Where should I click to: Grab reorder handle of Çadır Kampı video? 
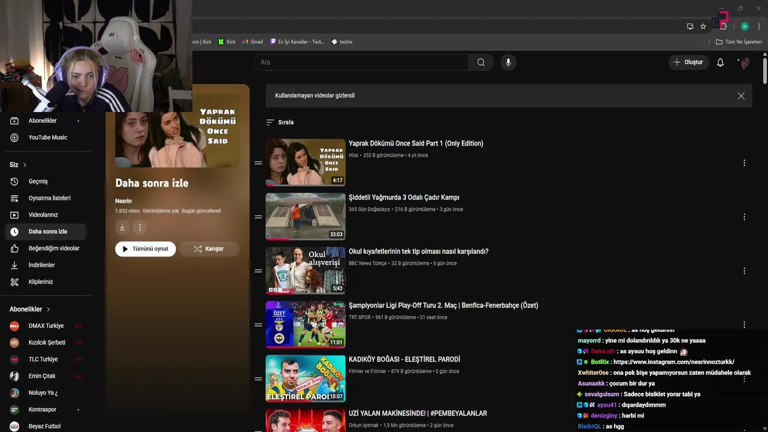tap(258, 217)
